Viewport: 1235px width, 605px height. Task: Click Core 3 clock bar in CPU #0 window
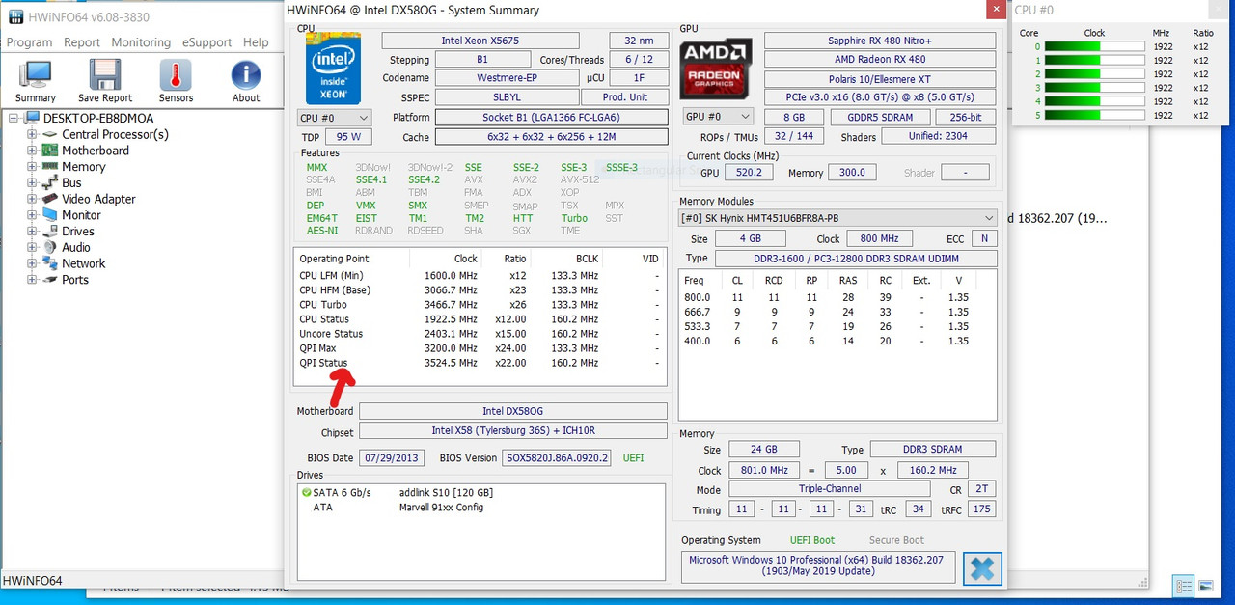click(1093, 88)
